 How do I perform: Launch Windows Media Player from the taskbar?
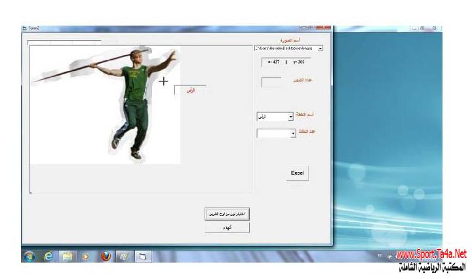[x=85, y=257]
